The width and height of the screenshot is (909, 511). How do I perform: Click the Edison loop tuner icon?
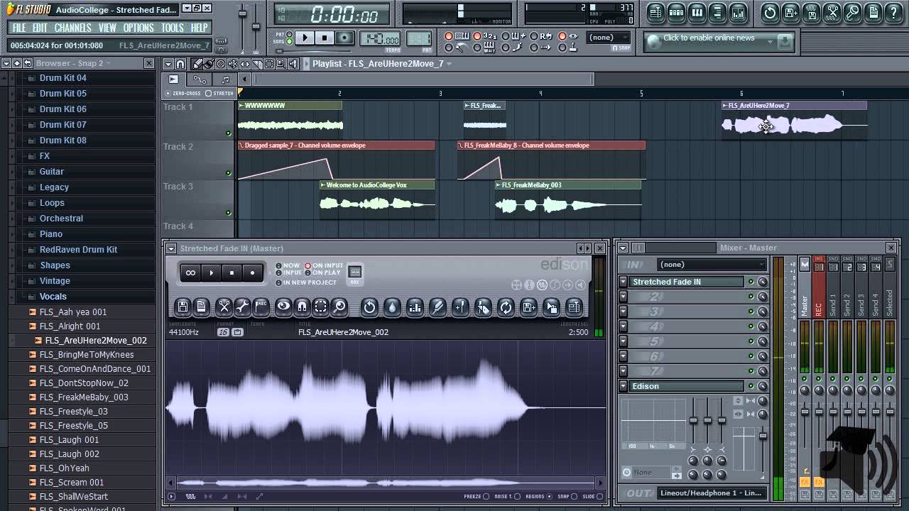click(x=506, y=307)
